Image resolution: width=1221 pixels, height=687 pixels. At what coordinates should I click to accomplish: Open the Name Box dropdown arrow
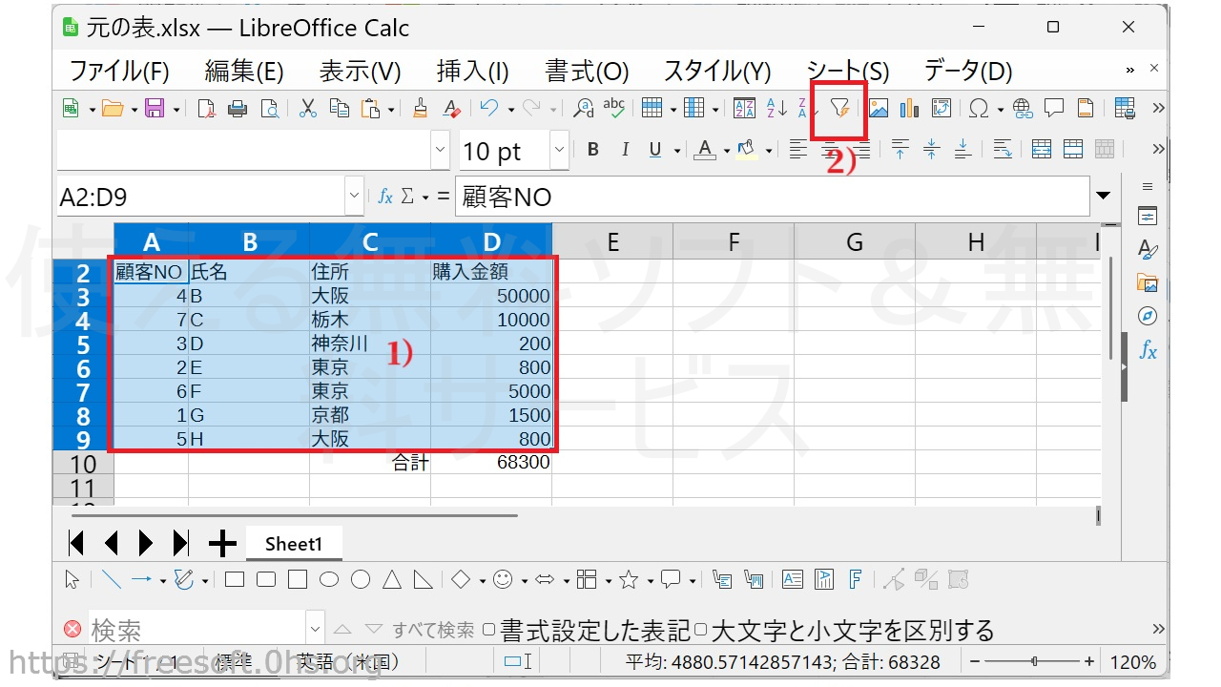point(354,197)
